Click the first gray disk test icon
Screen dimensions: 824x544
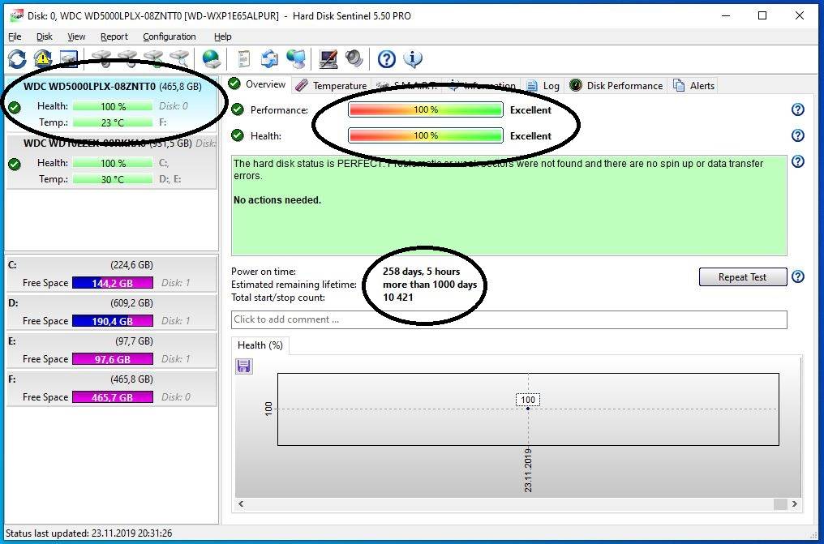click(101, 59)
